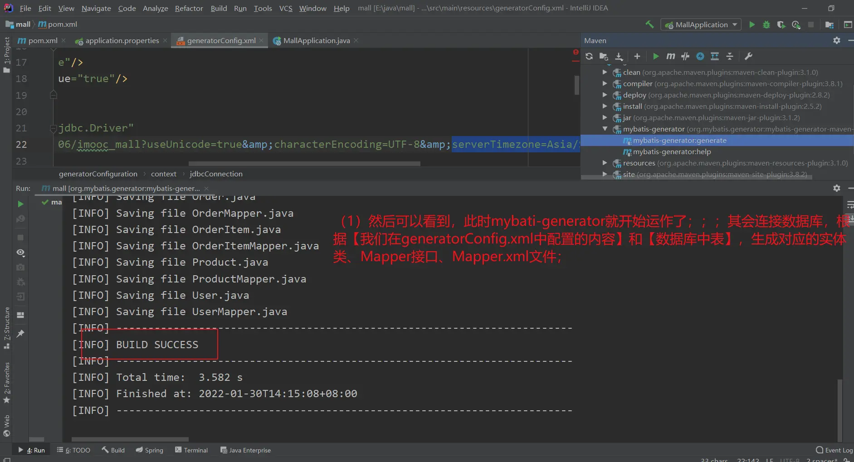This screenshot has width=854, height=462.
Task: Click the Reimport All Maven Projects icon
Action: tap(589, 56)
